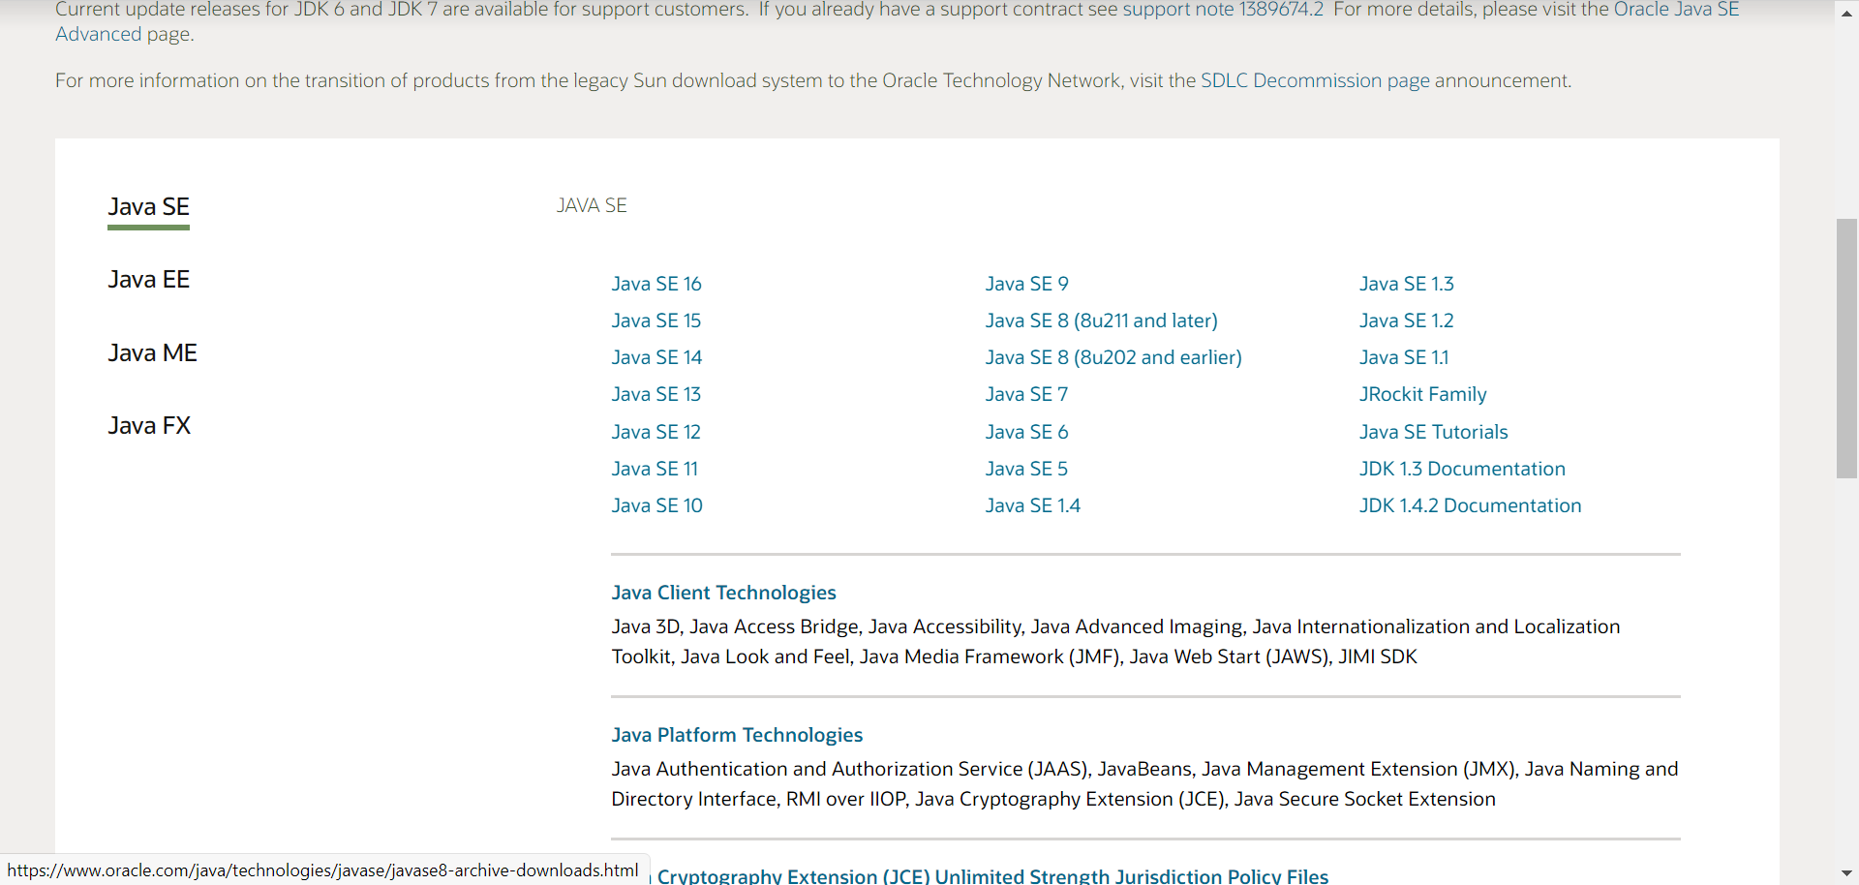Open JDK 1.4.2 Documentation link
This screenshot has height=885, width=1859.
pyautogui.click(x=1471, y=505)
